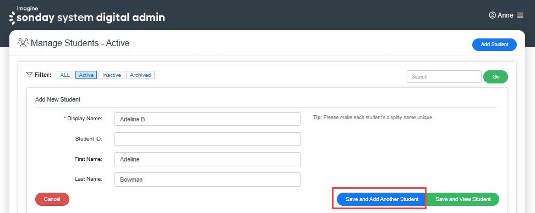Click the Anne username text
Screen dimensions: 535x213
[505, 15]
